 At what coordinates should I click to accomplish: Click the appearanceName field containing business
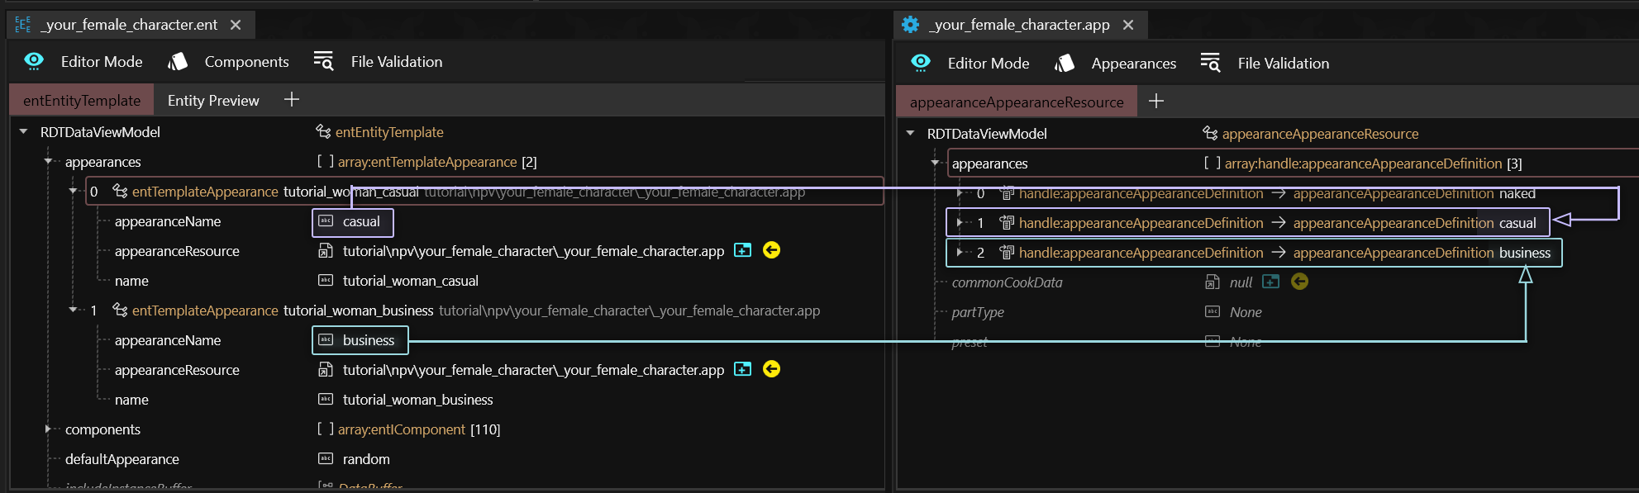360,340
